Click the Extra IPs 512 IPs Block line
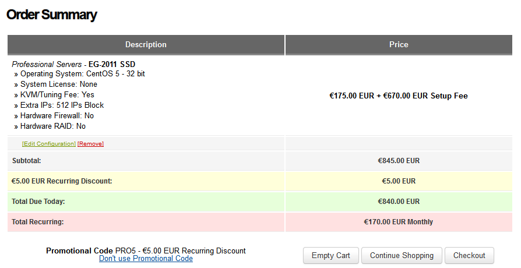The width and height of the screenshot is (521, 268). coord(62,105)
